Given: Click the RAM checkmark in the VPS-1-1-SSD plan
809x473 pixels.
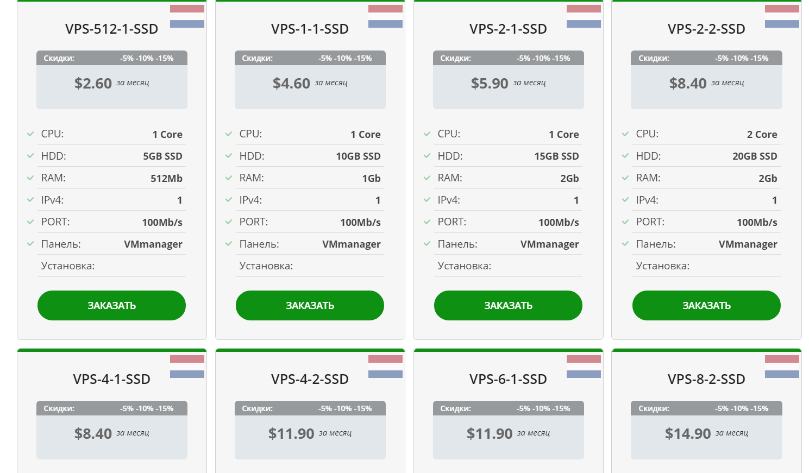Looking at the screenshot, I should pyautogui.click(x=229, y=178).
